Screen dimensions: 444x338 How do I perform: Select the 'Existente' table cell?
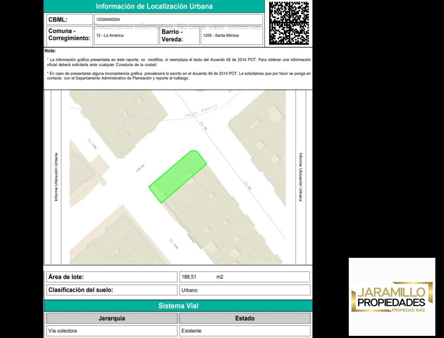click(245, 331)
